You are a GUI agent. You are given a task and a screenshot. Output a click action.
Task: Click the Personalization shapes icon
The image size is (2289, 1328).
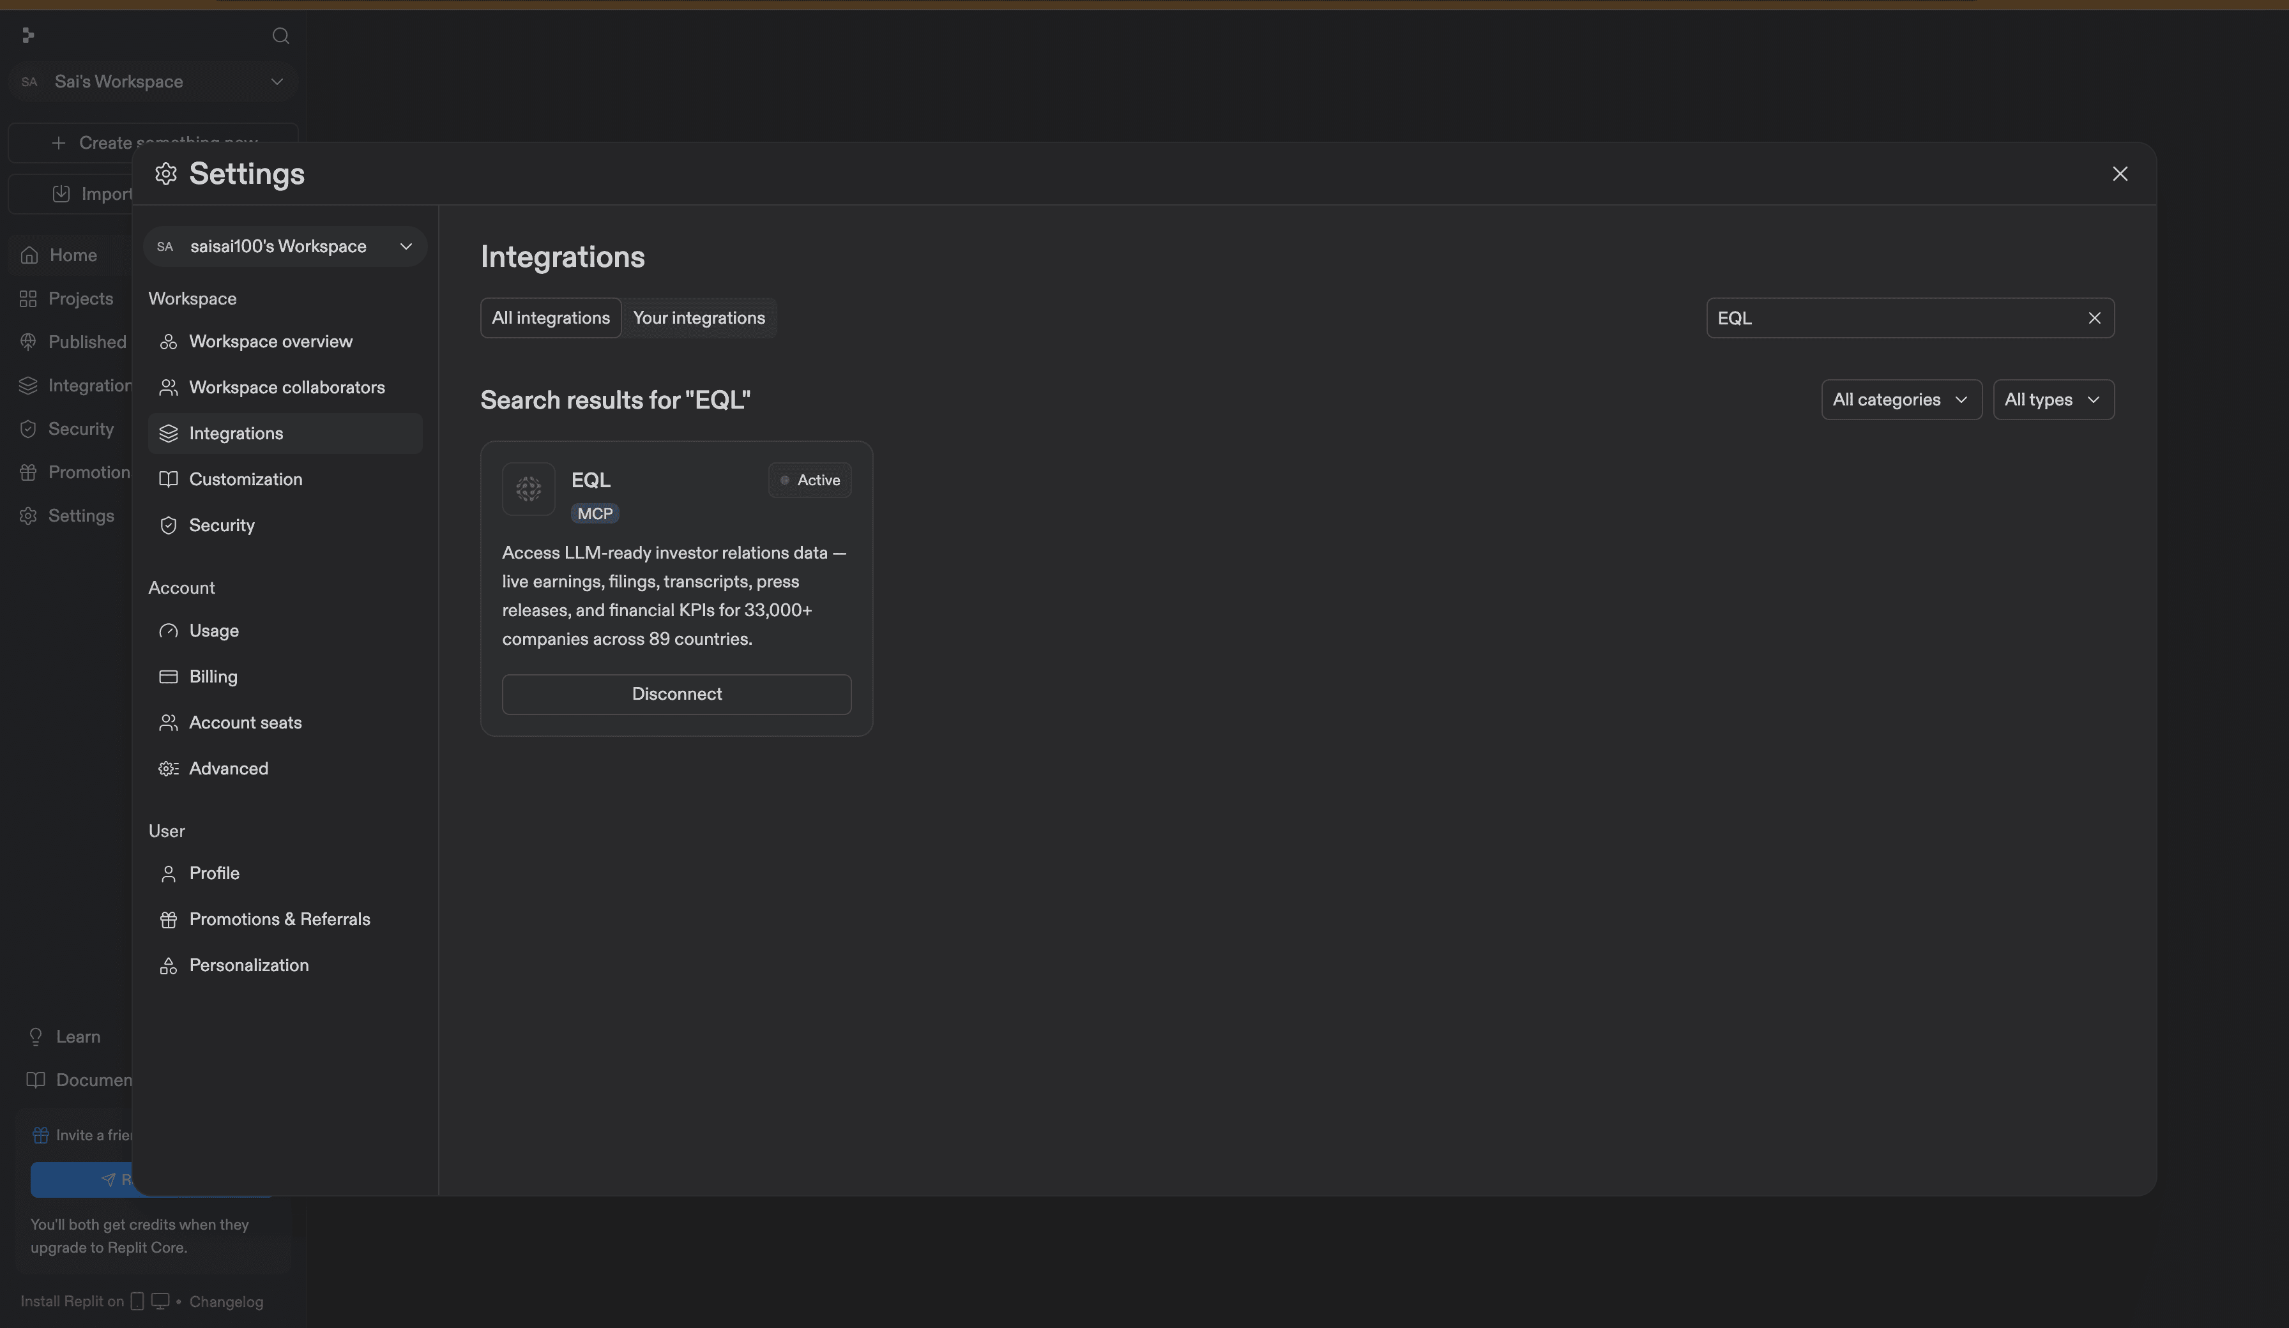pyautogui.click(x=168, y=965)
